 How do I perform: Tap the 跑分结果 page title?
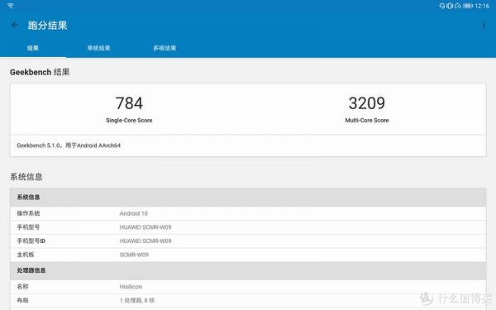[47, 26]
